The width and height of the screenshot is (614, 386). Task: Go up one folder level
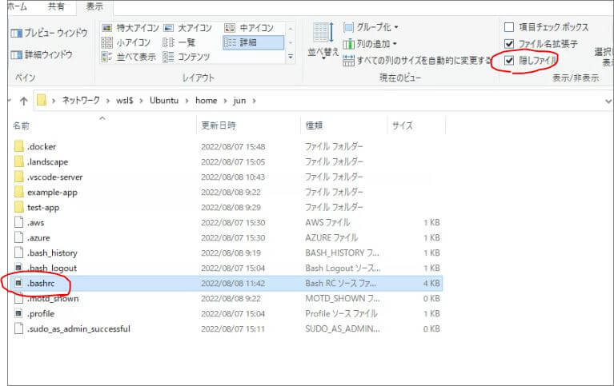click(x=23, y=101)
